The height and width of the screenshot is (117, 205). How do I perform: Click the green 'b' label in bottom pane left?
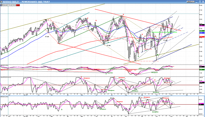click(62, 109)
